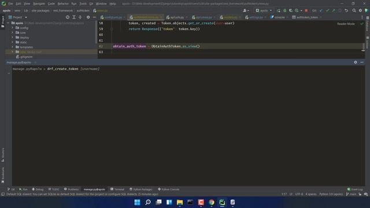The image size is (370, 208).
Task: Open the Git tool window tab
Action: 11,190
